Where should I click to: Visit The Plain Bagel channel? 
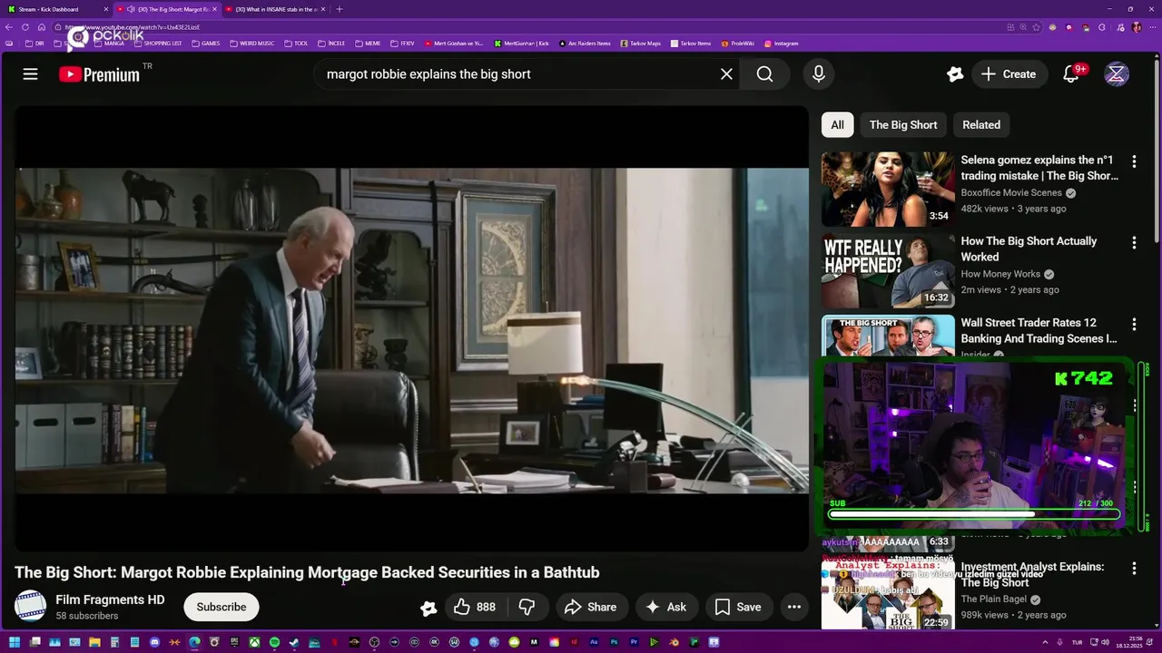[x=994, y=599]
